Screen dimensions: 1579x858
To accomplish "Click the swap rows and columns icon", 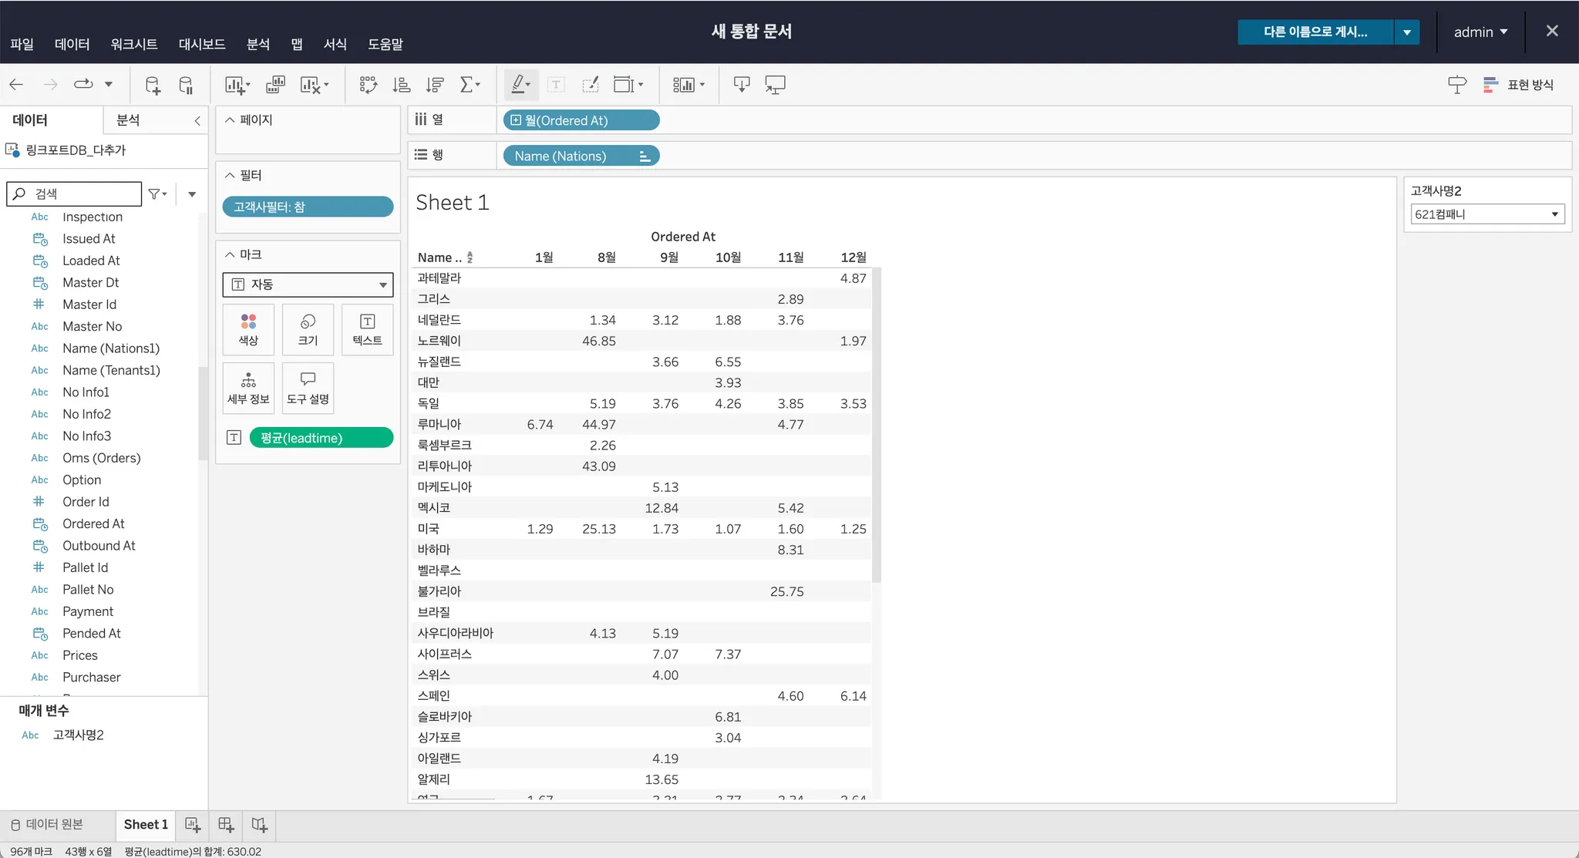I will pyautogui.click(x=368, y=85).
